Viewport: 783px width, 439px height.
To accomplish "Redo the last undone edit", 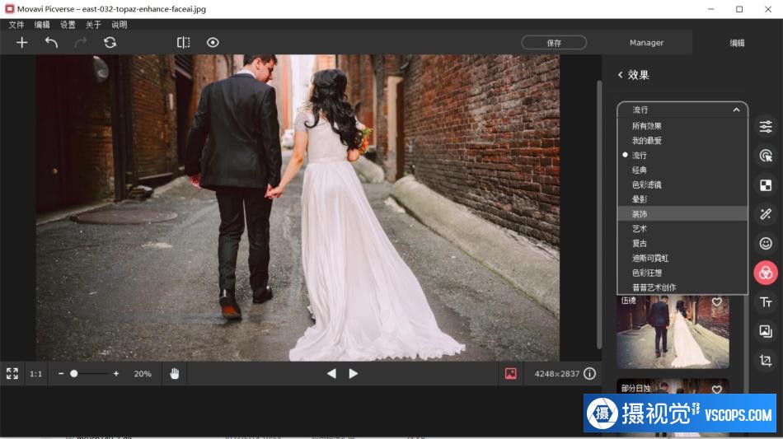I will 81,42.
